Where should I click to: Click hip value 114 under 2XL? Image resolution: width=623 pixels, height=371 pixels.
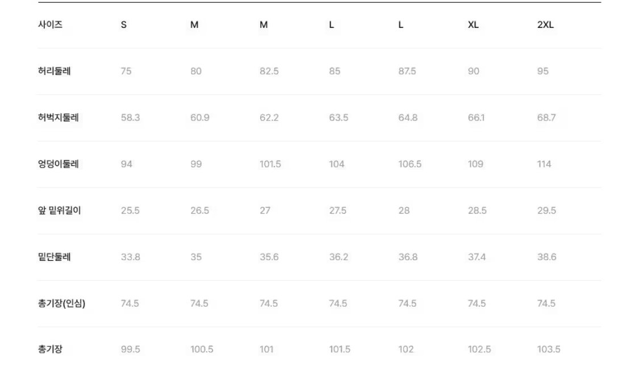pyautogui.click(x=544, y=164)
